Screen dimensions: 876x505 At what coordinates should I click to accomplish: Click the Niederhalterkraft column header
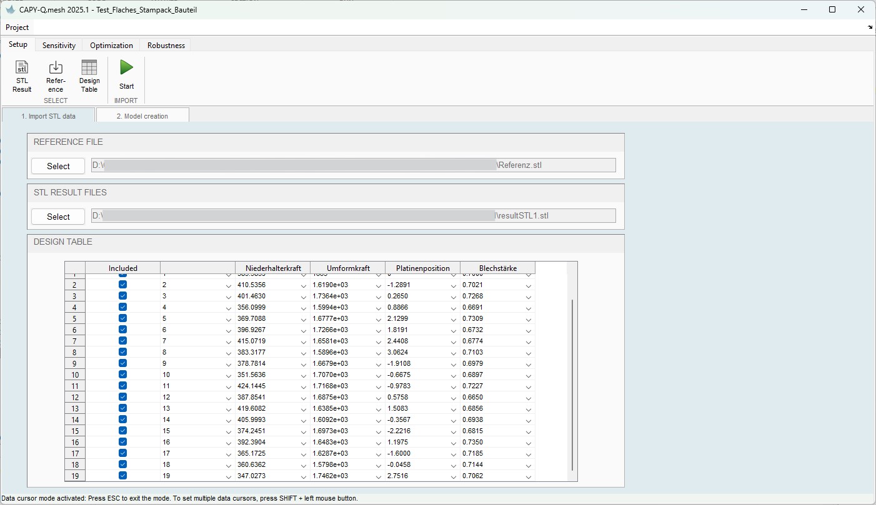point(272,268)
